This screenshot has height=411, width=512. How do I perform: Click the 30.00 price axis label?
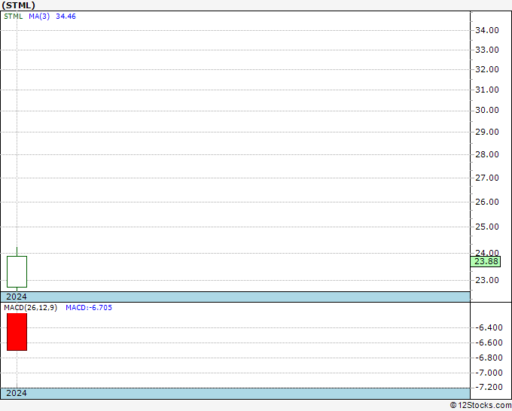[487, 110]
